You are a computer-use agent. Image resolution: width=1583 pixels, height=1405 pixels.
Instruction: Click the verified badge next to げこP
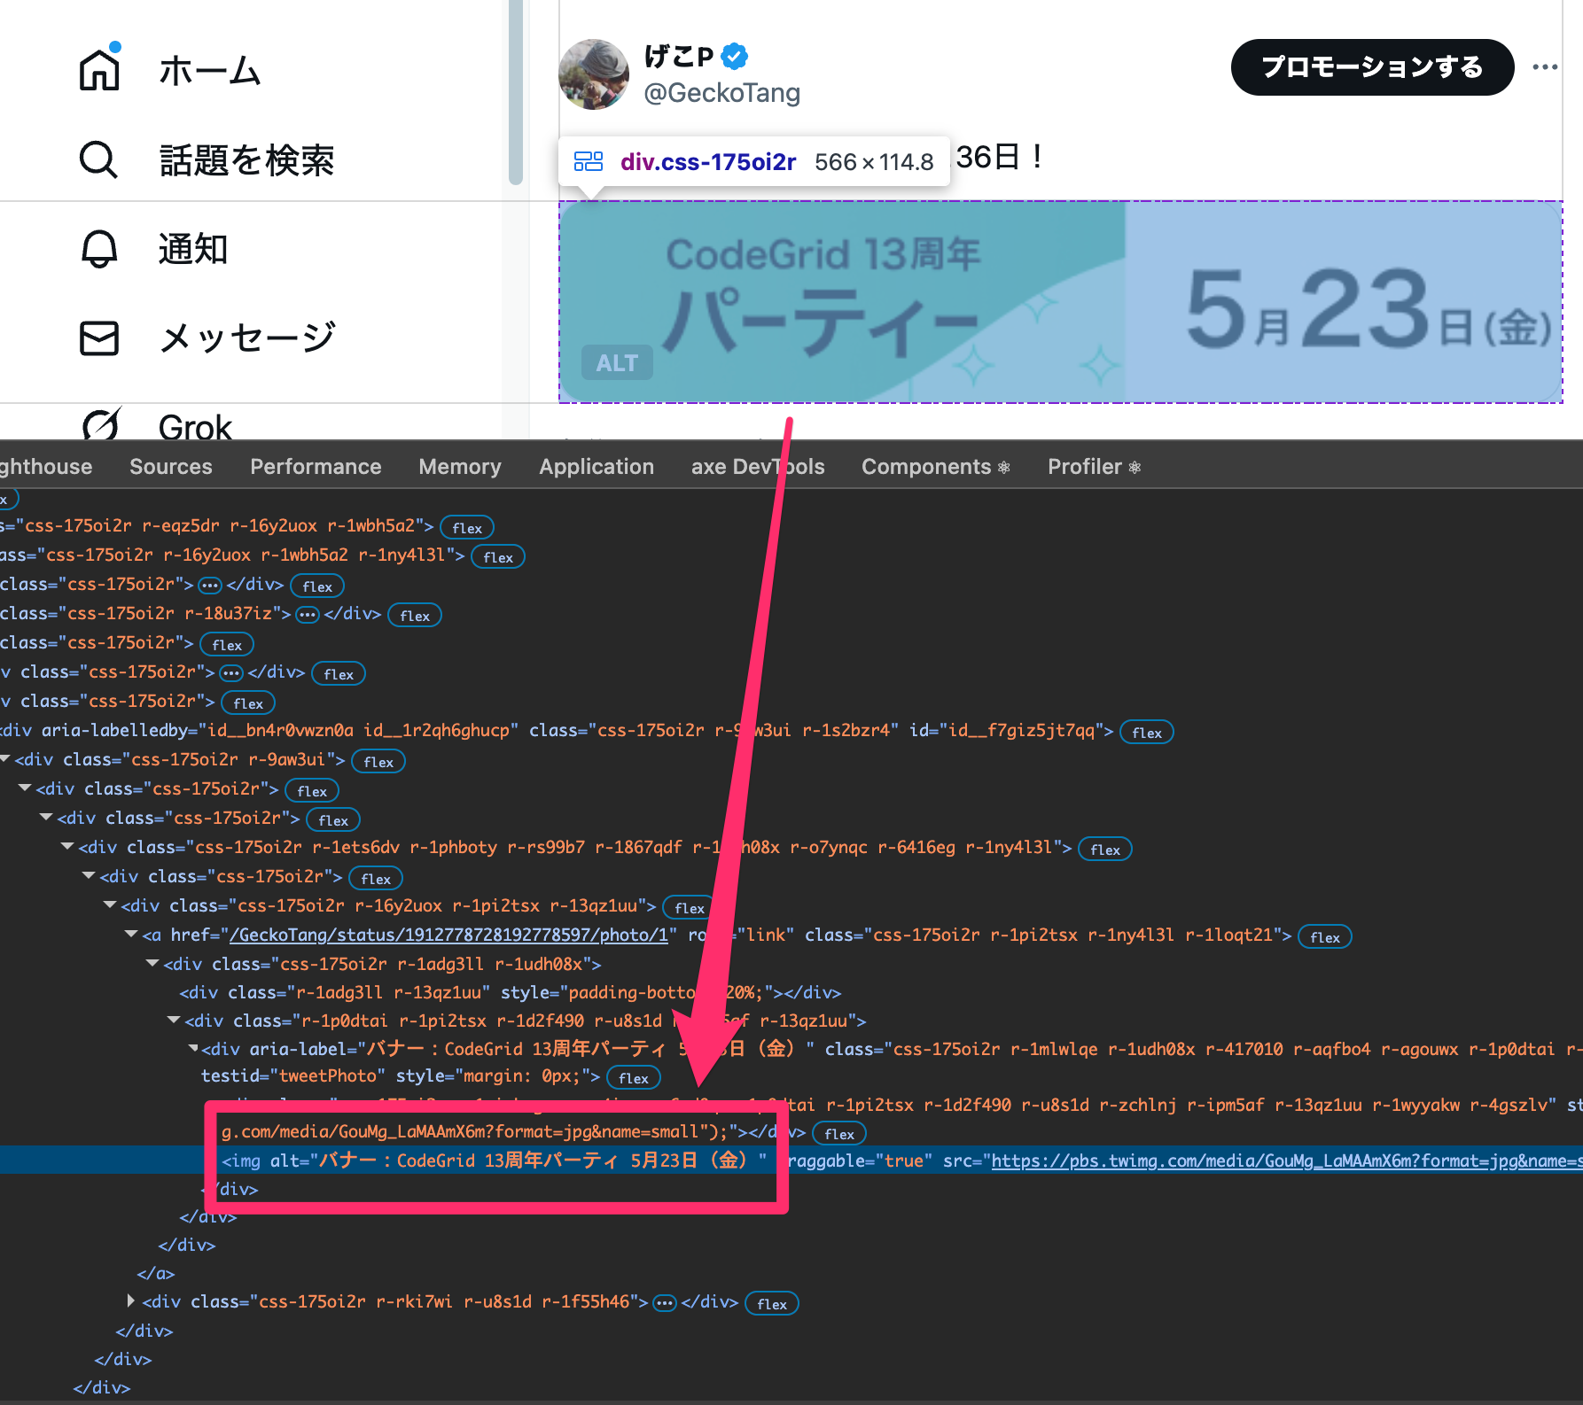click(735, 57)
